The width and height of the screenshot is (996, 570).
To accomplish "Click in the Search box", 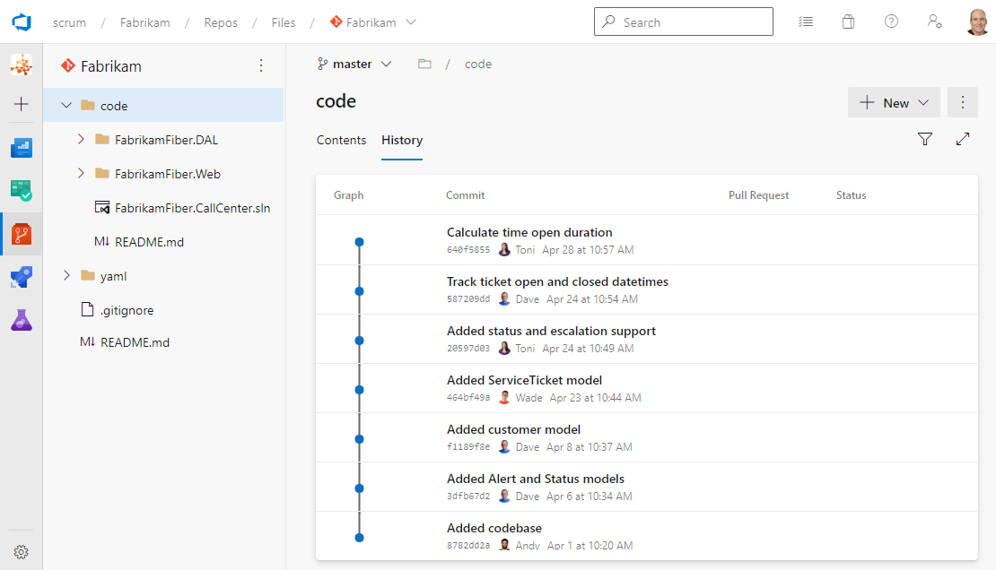I will pyautogui.click(x=684, y=22).
